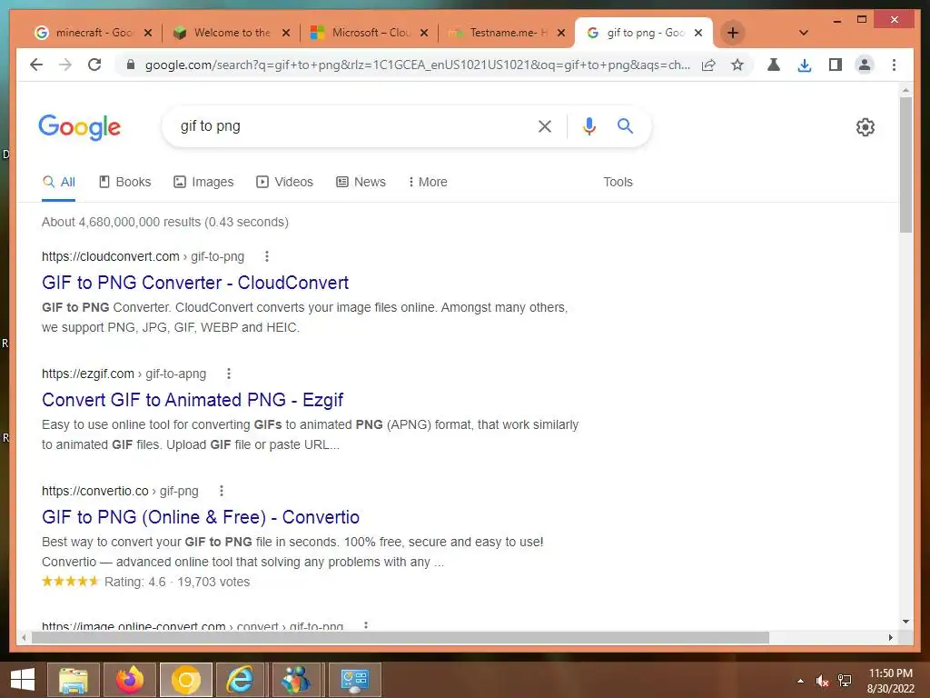Filter results by News
Image resolution: width=930 pixels, height=698 pixels.
[x=361, y=182]
